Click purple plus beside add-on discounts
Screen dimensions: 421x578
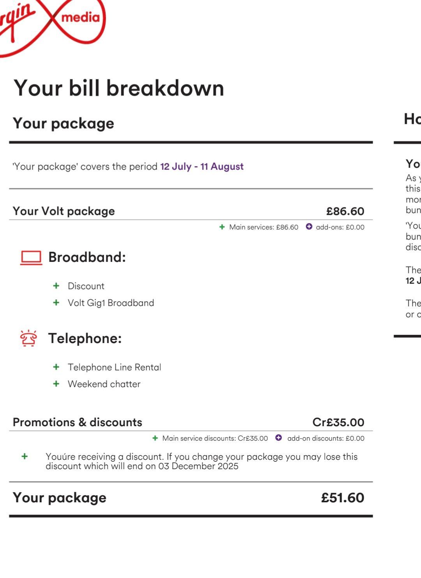(278, 438)
